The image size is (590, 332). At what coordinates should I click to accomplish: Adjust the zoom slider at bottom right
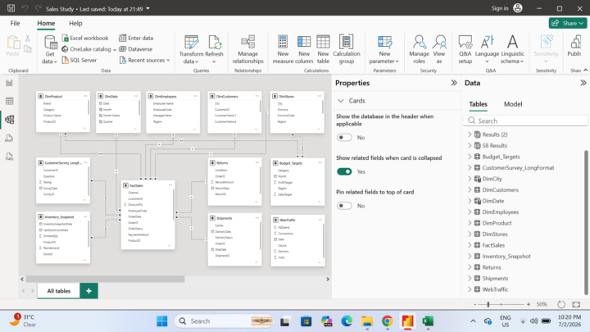(488, 304)
